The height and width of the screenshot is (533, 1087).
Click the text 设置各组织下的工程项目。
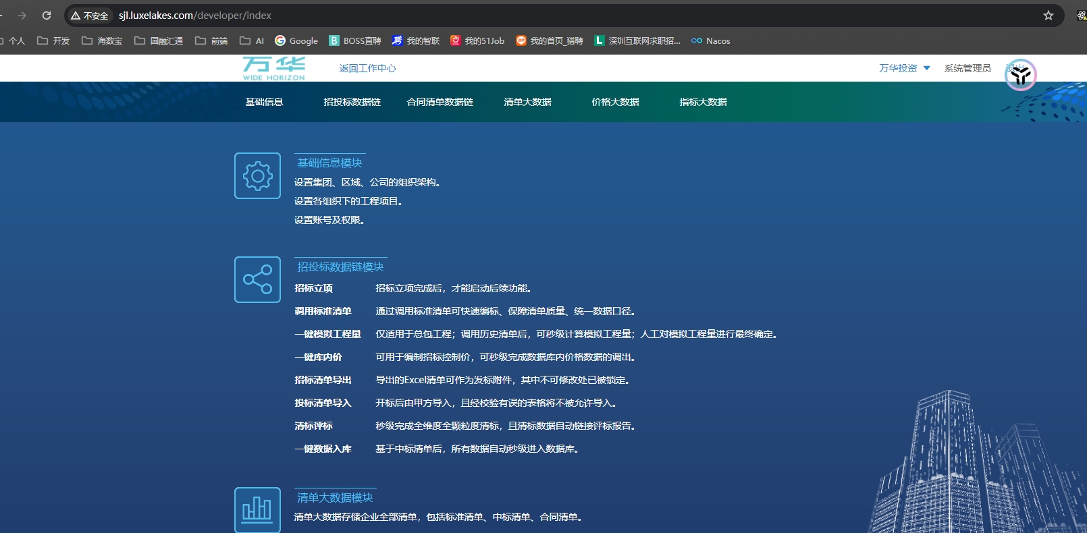348,201
